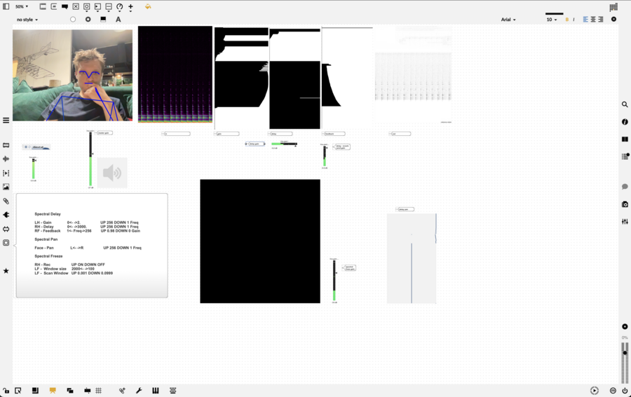Open the Arial font dropdown

508,20
